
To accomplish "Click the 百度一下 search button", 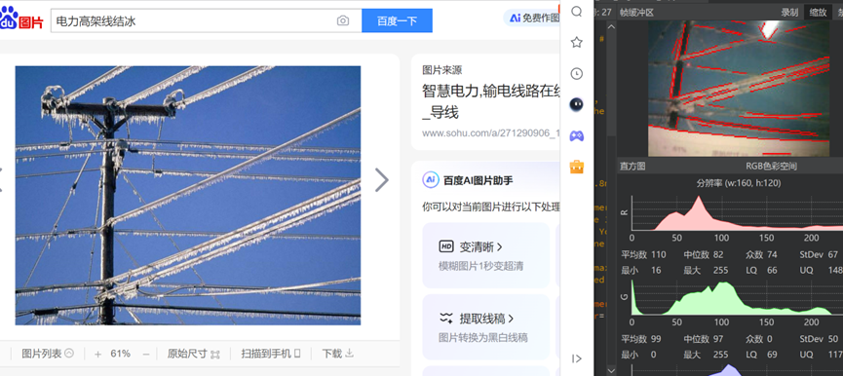I will tap(397, 21).
